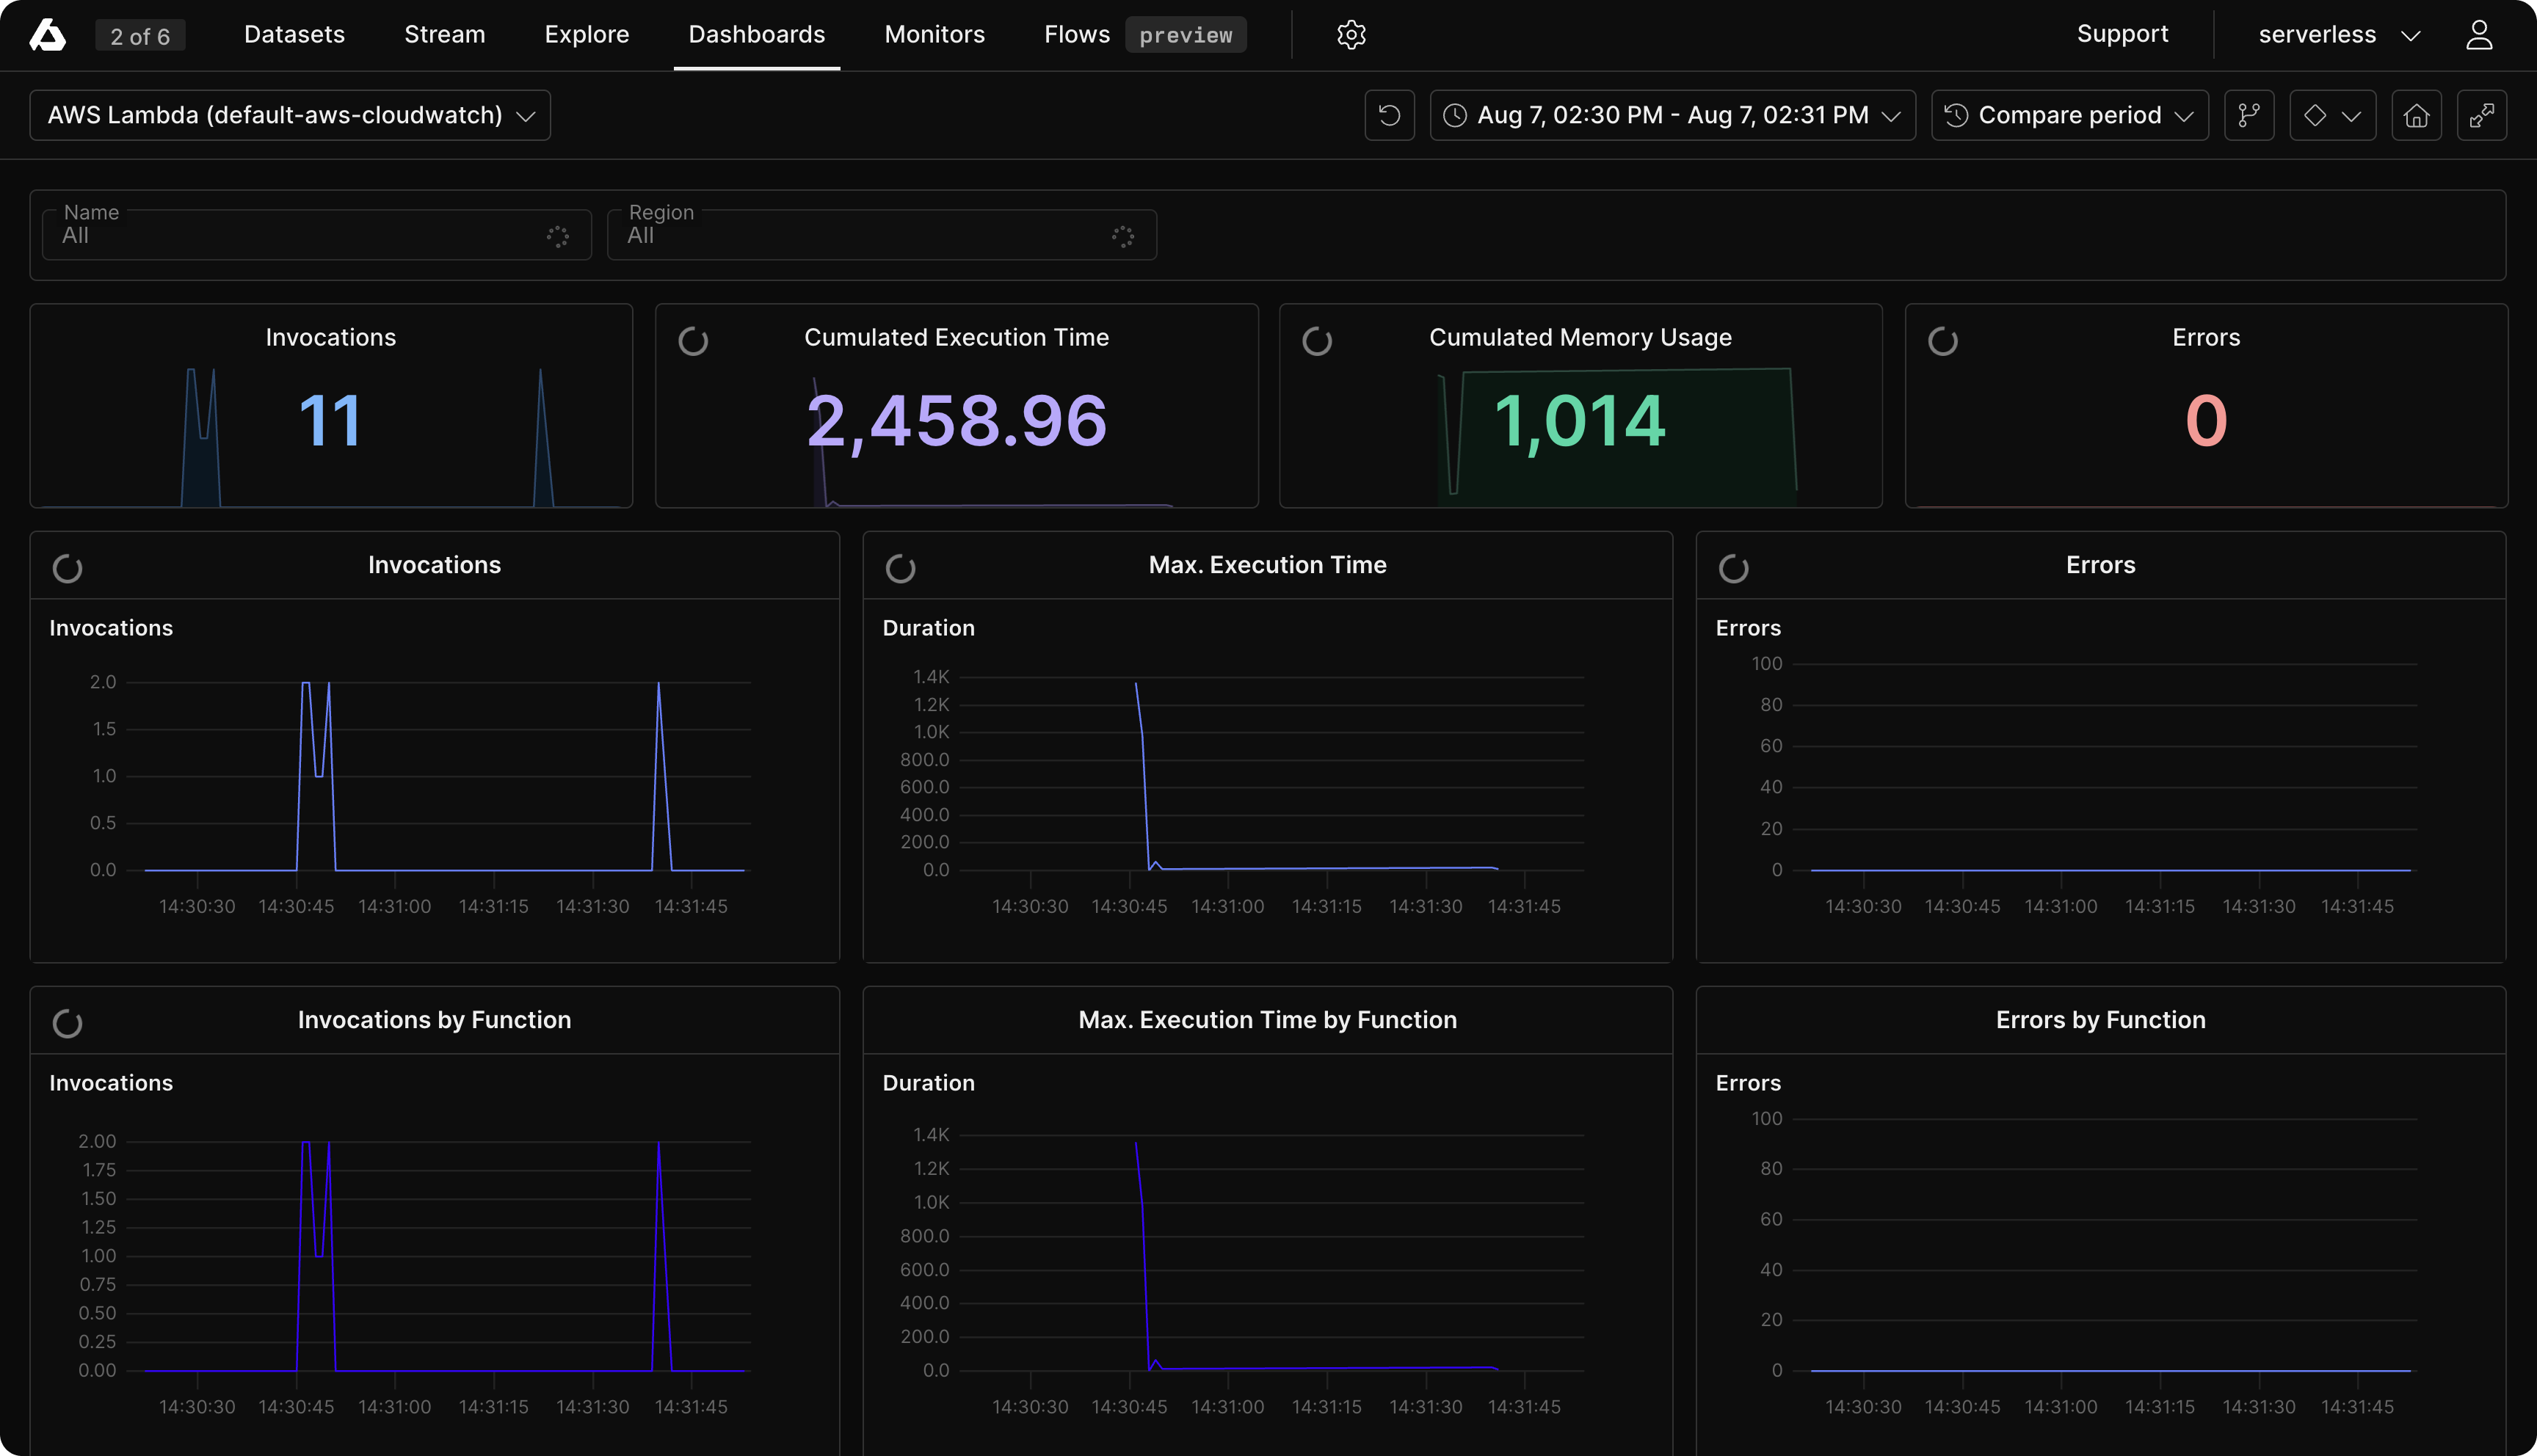This screenshot has height=1456, width=2537.
Task: Switch to the Datasets tab
Action: click(294, 35)
